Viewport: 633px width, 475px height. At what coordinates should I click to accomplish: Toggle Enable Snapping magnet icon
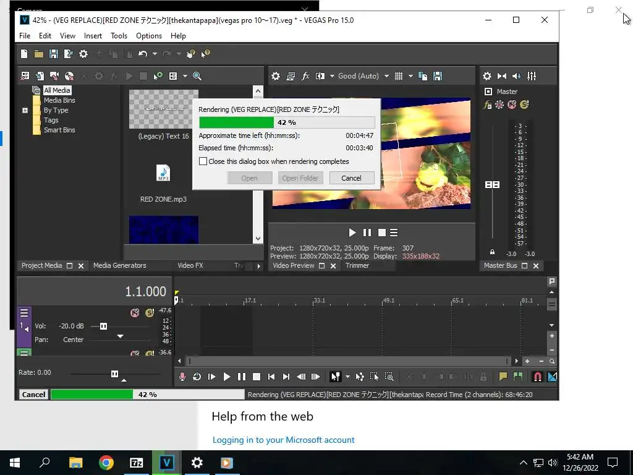[x=537, y=377]
